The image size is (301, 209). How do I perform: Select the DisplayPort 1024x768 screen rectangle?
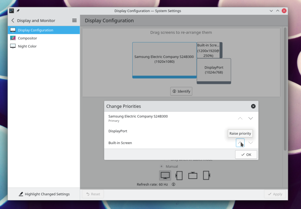(x=214, y=71)
